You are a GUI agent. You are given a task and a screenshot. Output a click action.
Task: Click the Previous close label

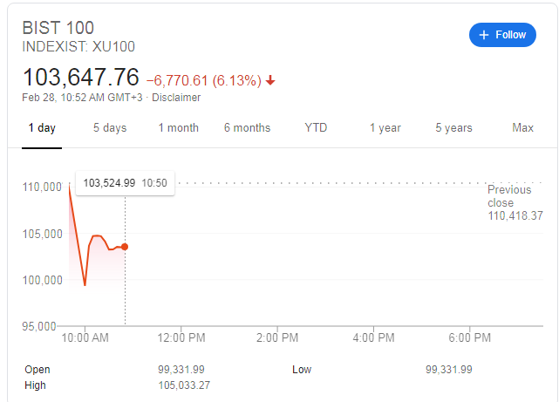[509, 196]
